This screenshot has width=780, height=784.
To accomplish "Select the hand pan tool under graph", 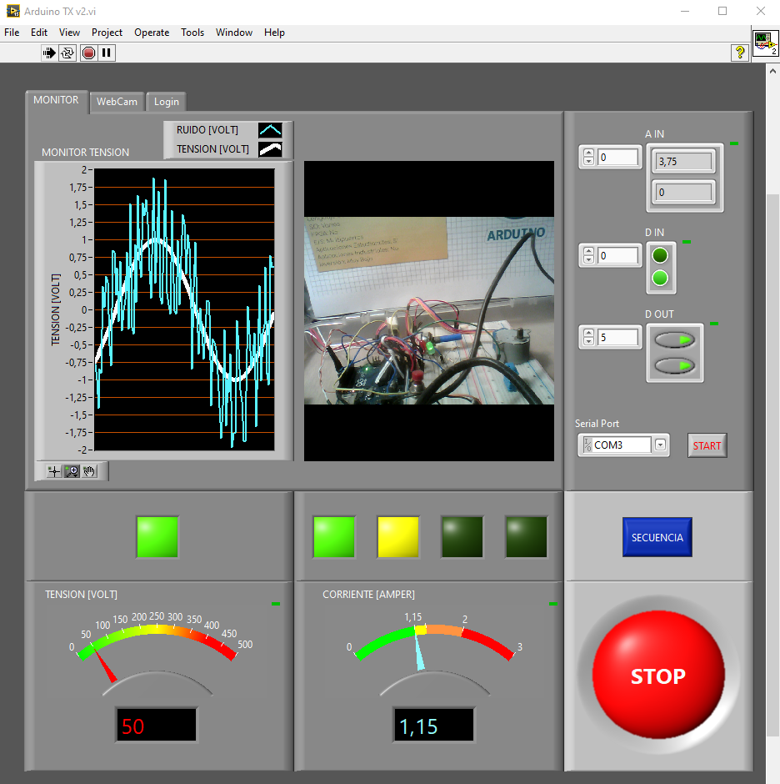I will click(x=89, y=471).
